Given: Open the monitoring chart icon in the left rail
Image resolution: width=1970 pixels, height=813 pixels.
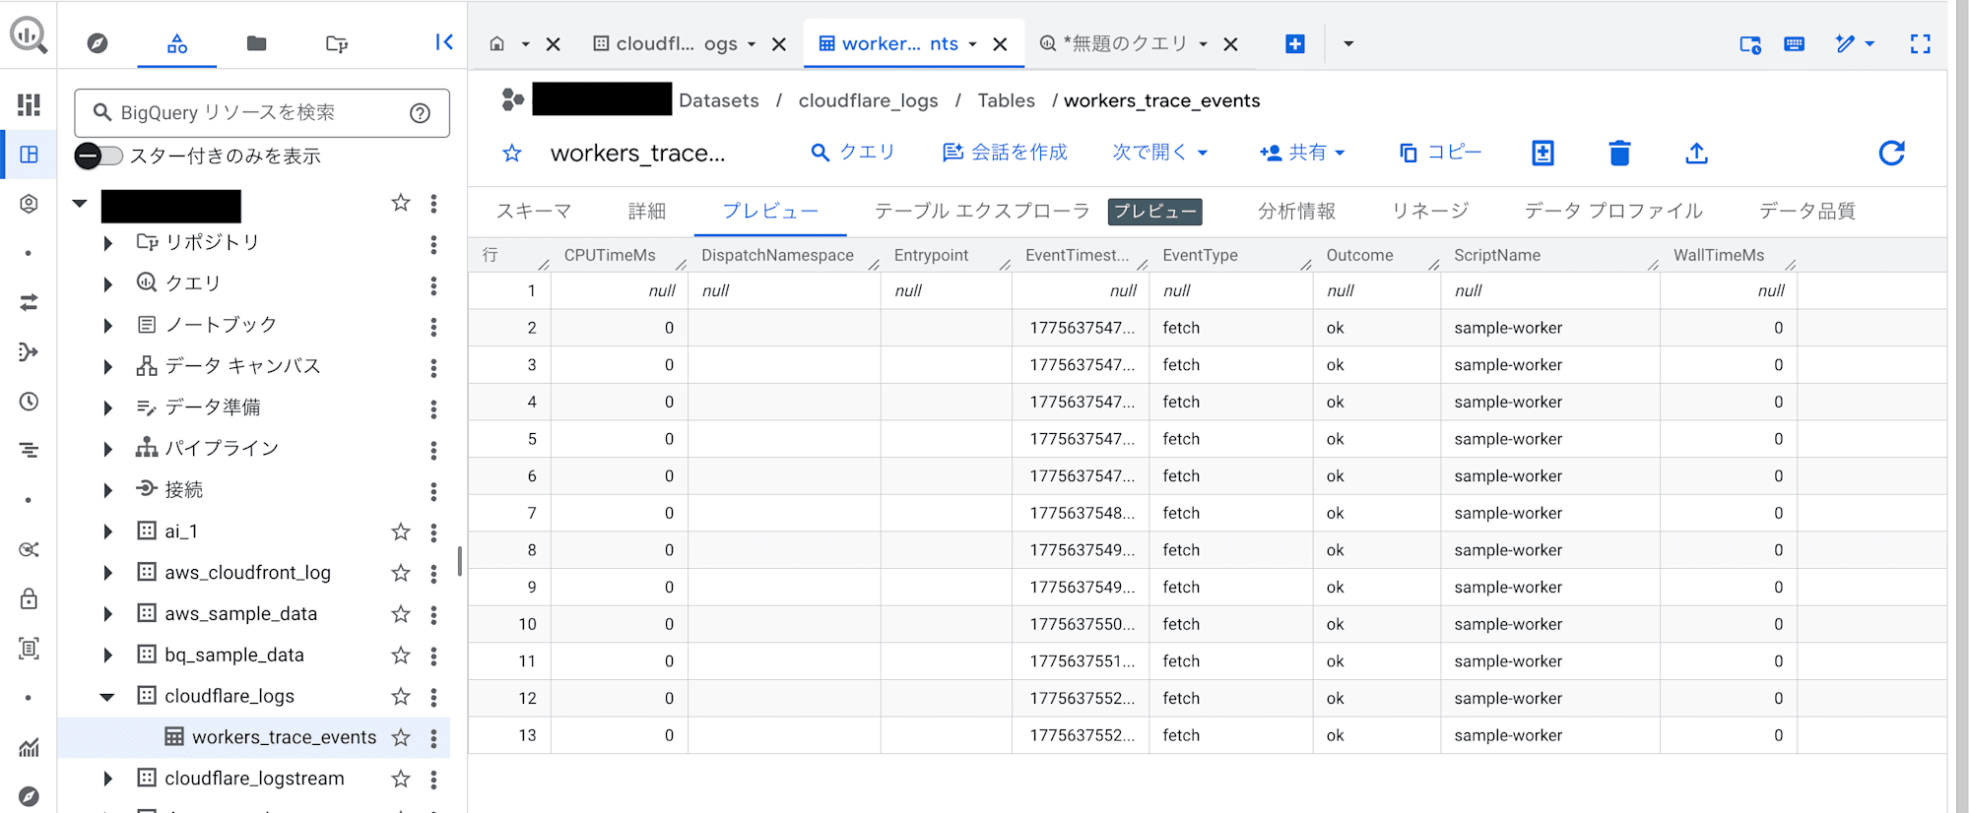Looking at the screenshot, I should (30, 747).
